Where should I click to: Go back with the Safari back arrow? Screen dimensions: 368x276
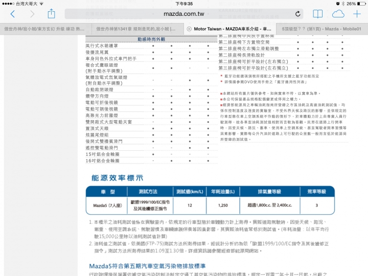(x=13, y=14)
